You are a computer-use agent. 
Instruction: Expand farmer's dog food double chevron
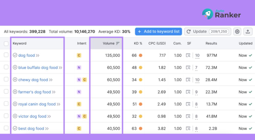54,92
